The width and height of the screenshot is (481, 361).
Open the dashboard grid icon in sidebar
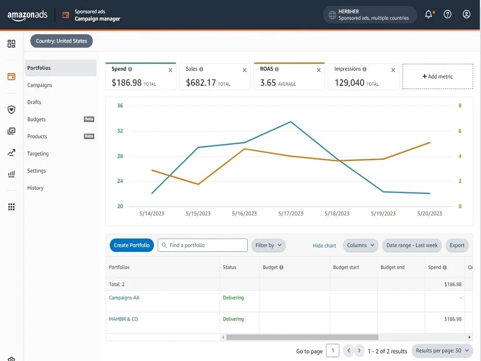click(x=12, y=44)
